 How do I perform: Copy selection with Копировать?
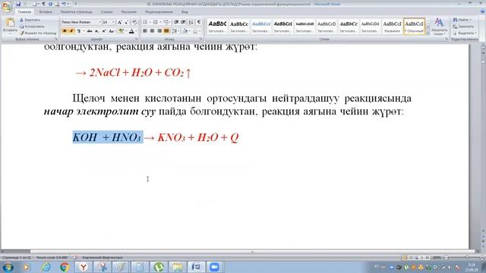[x=32, y=27]
